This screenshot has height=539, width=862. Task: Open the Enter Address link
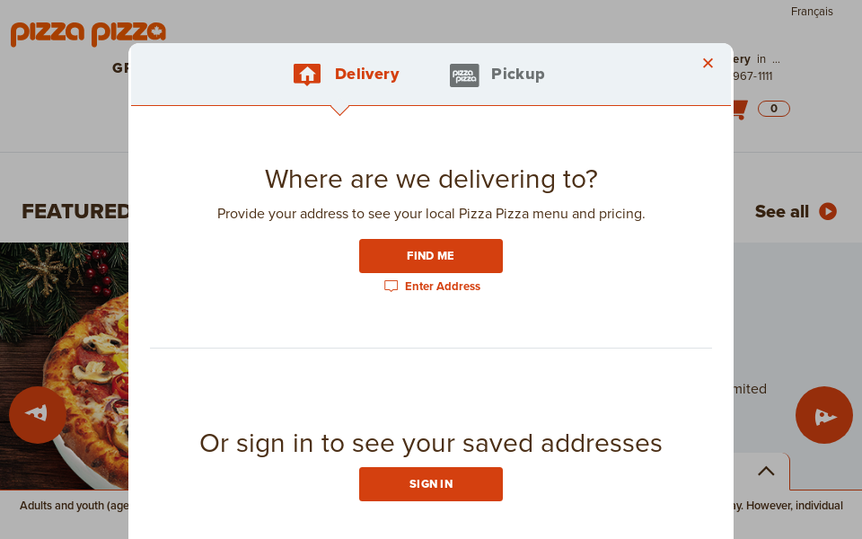(442, 286)
